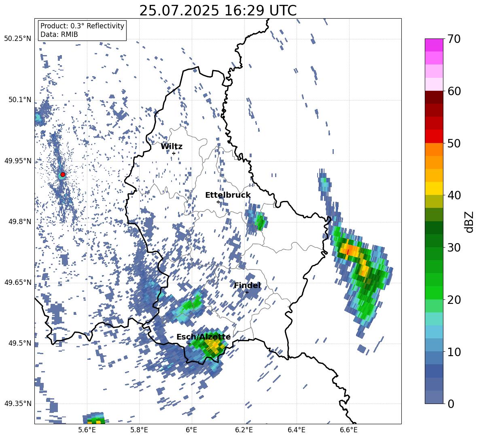
Task: Click the 6.6°E longitude label
Action: tap(349, 430)
